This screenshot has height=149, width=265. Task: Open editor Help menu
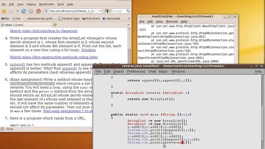258,72
